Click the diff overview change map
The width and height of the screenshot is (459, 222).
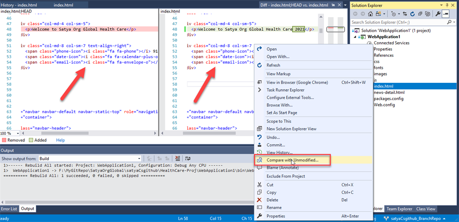[x=335, y=30]
